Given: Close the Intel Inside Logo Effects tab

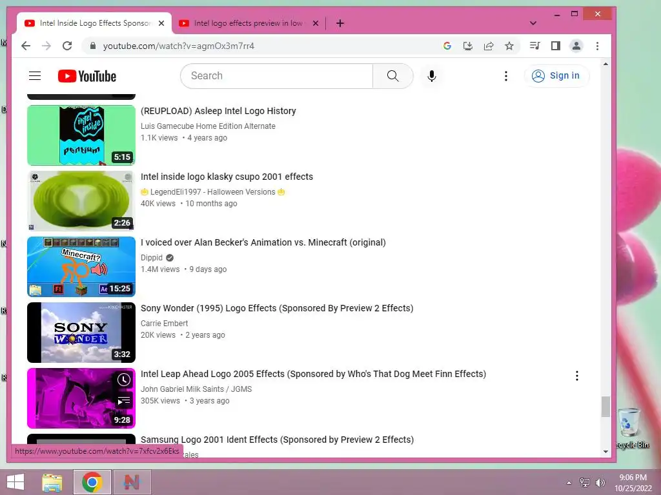Looking at the screenshot, I should (161, 23).
